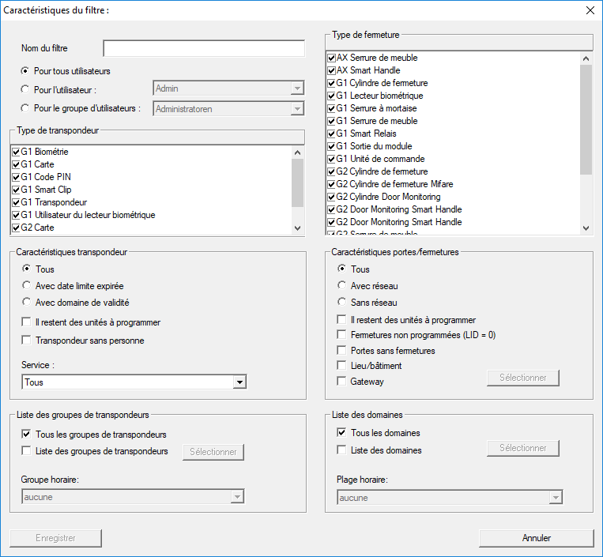Enable Transpondeur sans personne checkbox
Image resolution: width=603 pixels, height=557 pixels.
[28, 341]
